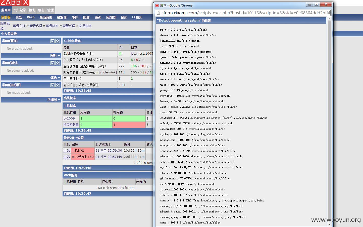Click 'No graphs added.' text
The height and width of the screenshot is (227, 363).
point(20,48)
